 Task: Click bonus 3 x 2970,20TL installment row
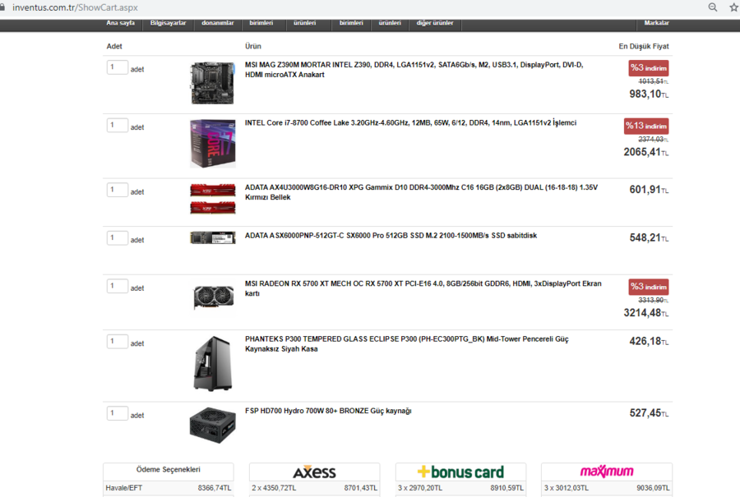tap(460, 488)
